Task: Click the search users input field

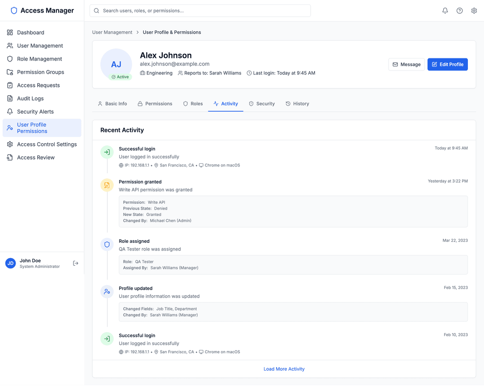Action: 200,10
